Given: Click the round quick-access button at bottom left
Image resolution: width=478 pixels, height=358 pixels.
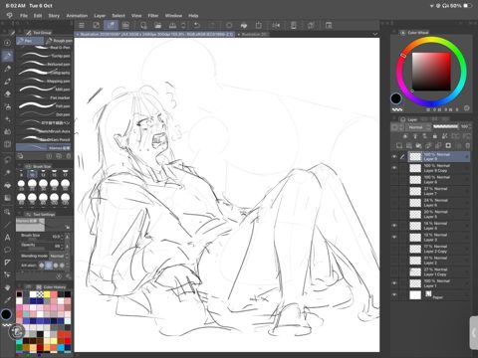Looking at the screenshot, I should tap(17, 331).
